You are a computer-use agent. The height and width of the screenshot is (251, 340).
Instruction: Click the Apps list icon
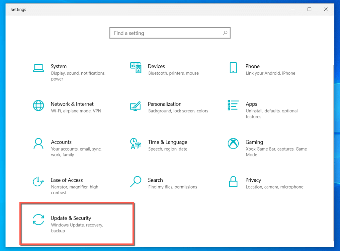pyautogui.click(x=233, y=105)
